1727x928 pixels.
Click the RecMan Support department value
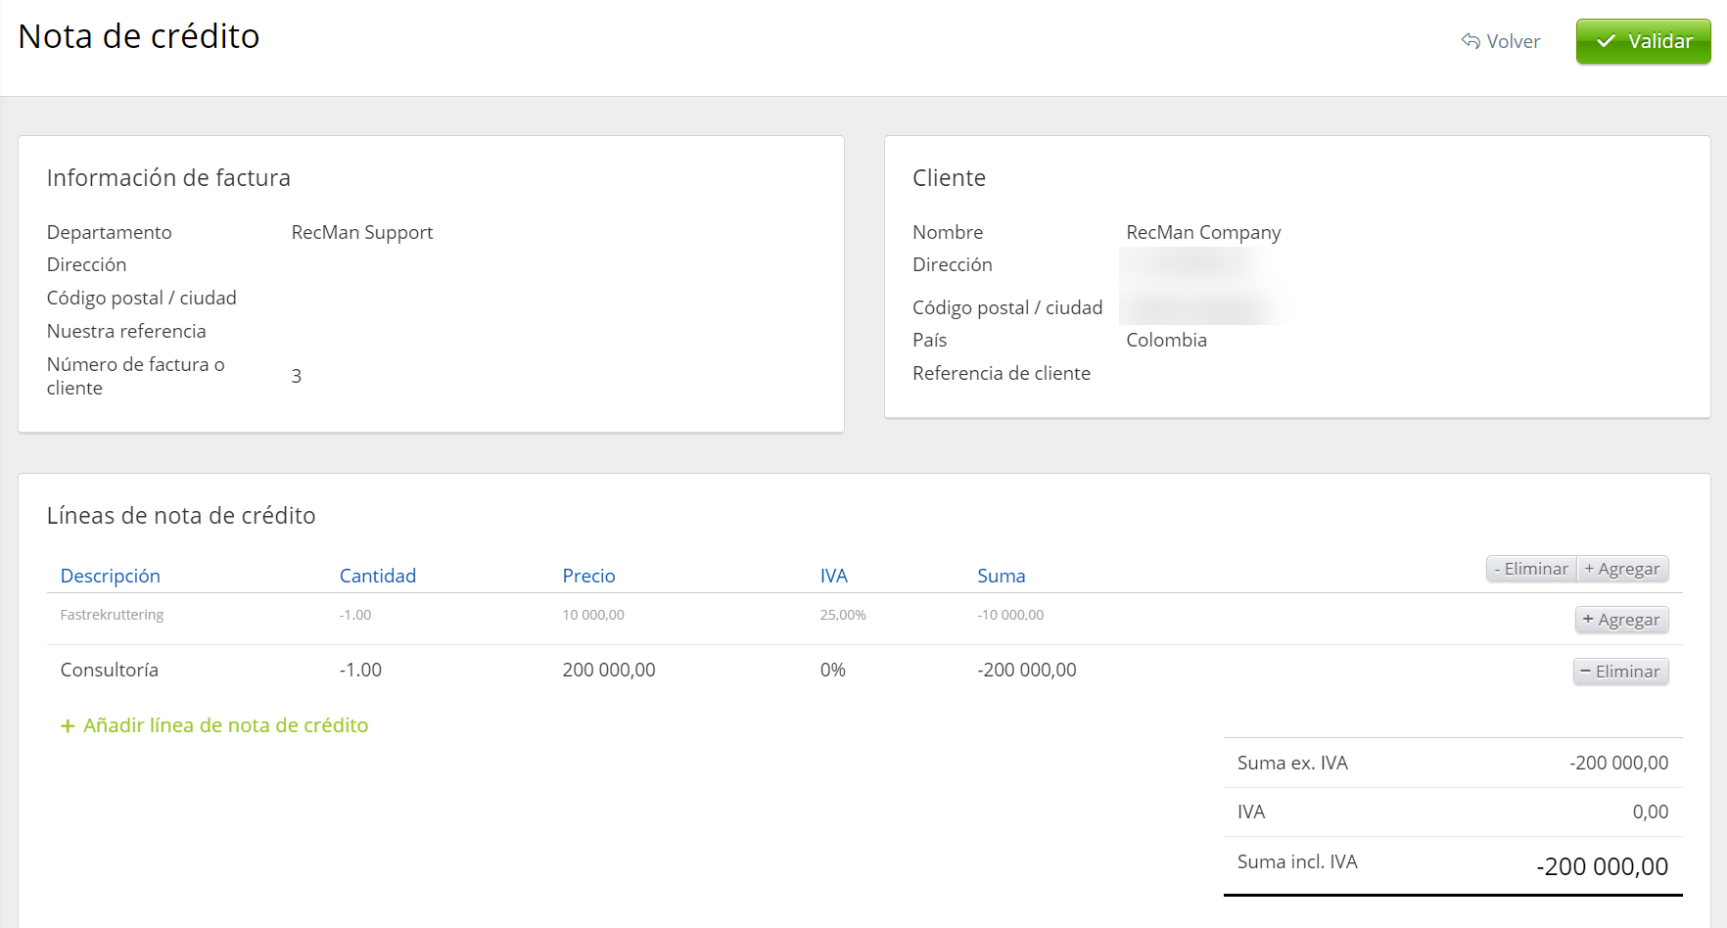362,232
